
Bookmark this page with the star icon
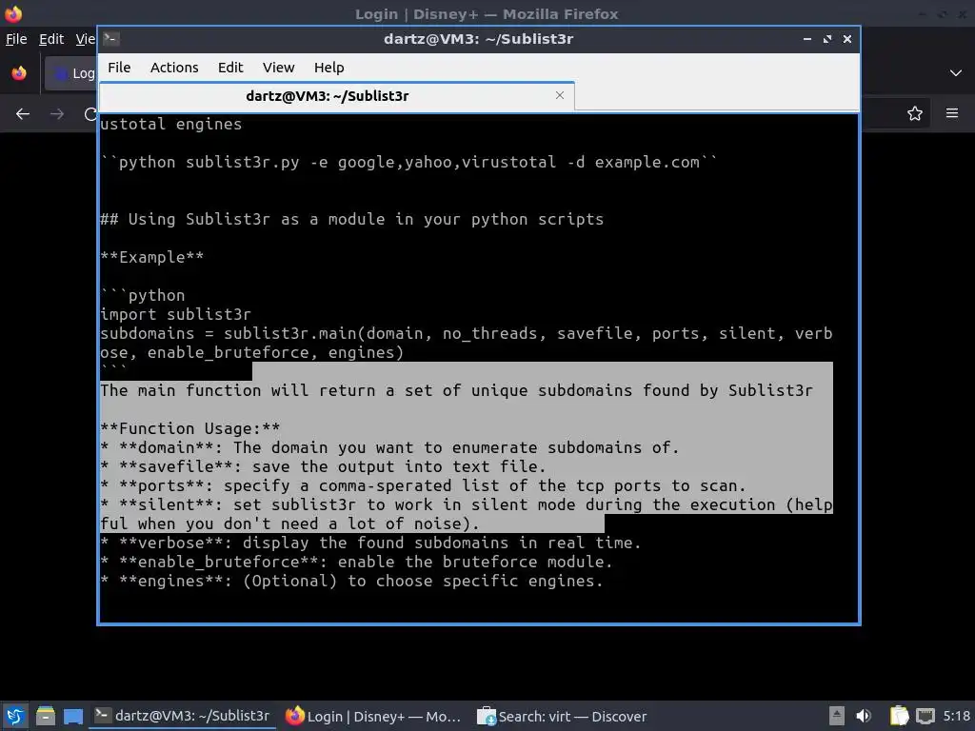(x=915, y=113)
